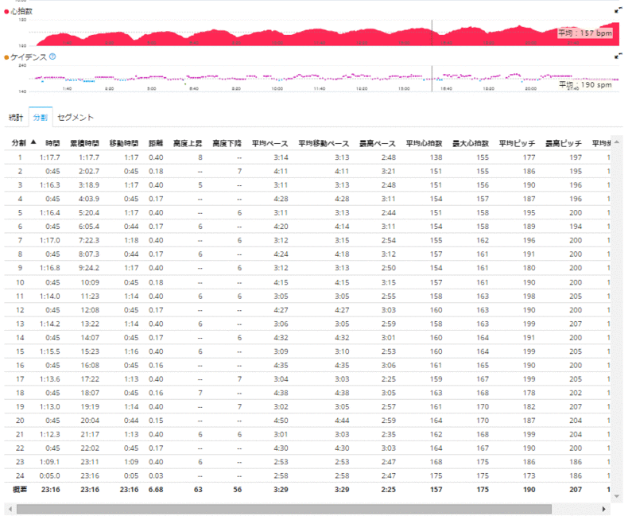
Task: Click the red 心拍数 legend marker
Action: [8, 13]
